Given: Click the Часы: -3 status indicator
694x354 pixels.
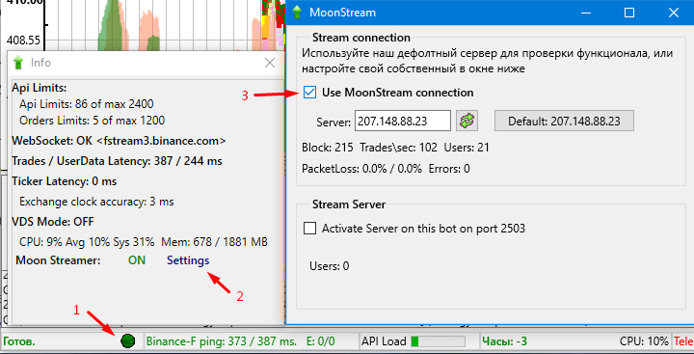Looking at the screenshot, I should pos(504,341).
